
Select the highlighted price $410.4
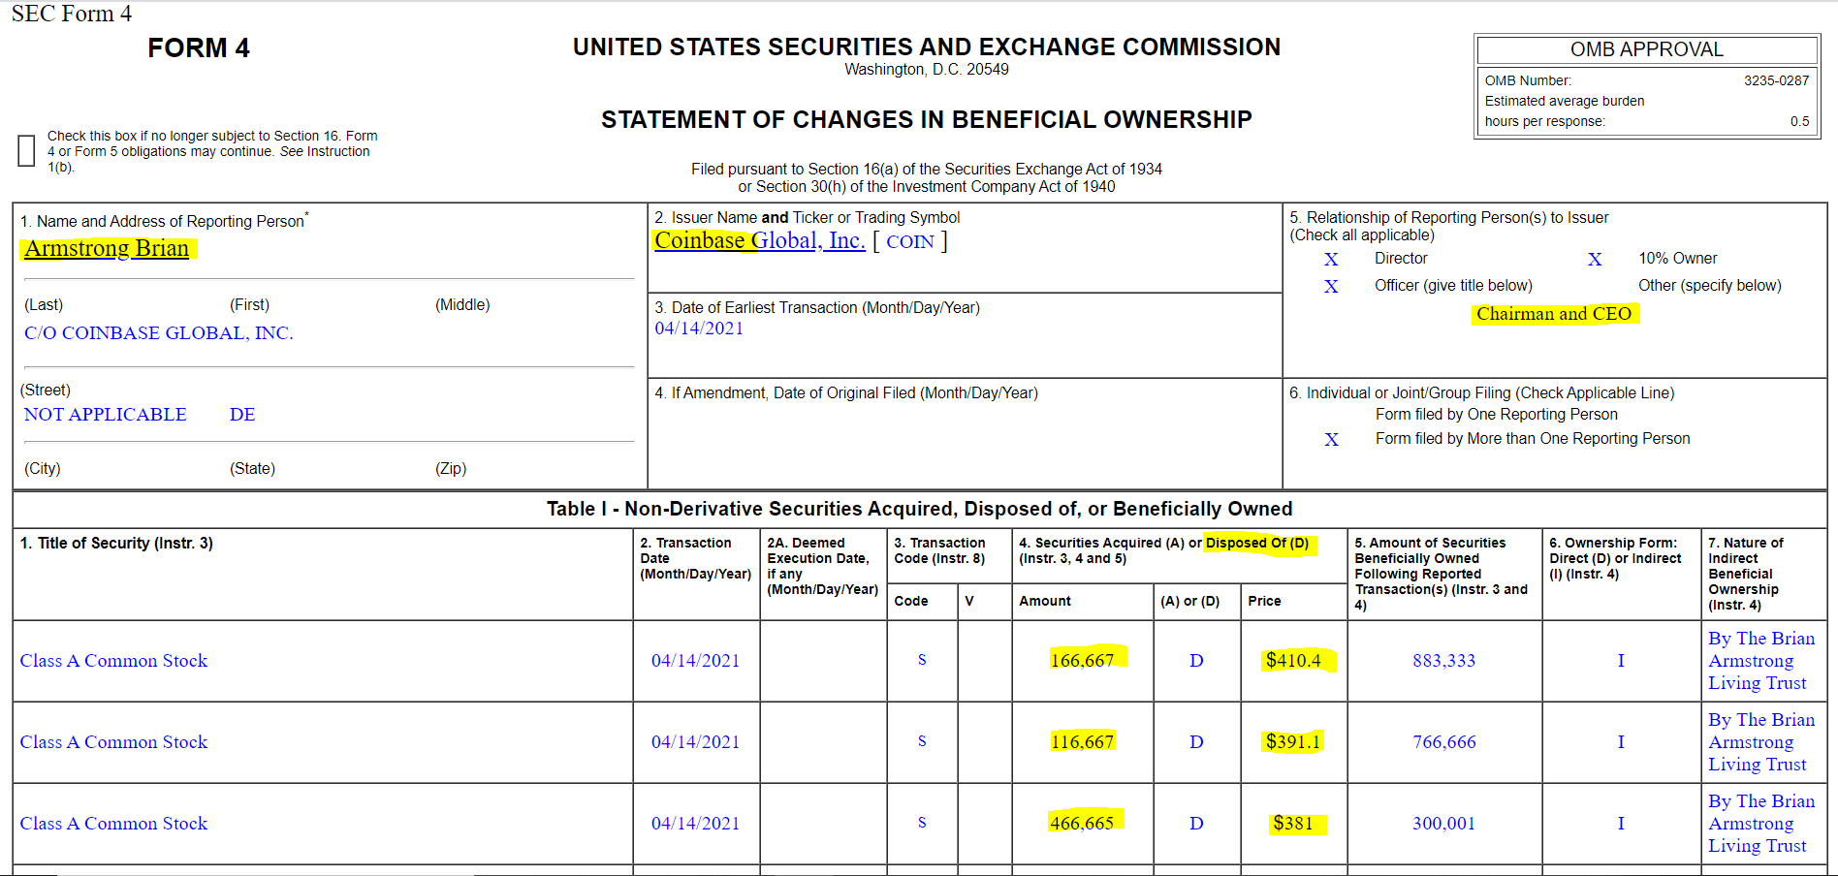tap(1293, 660)
